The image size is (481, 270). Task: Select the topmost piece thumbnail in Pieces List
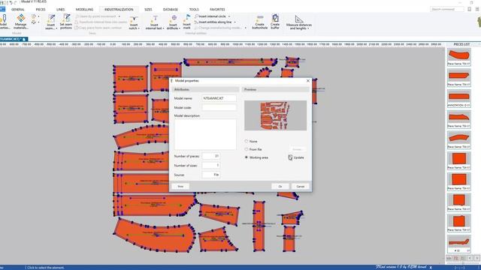pyautogui.click(x=459, y=57)
